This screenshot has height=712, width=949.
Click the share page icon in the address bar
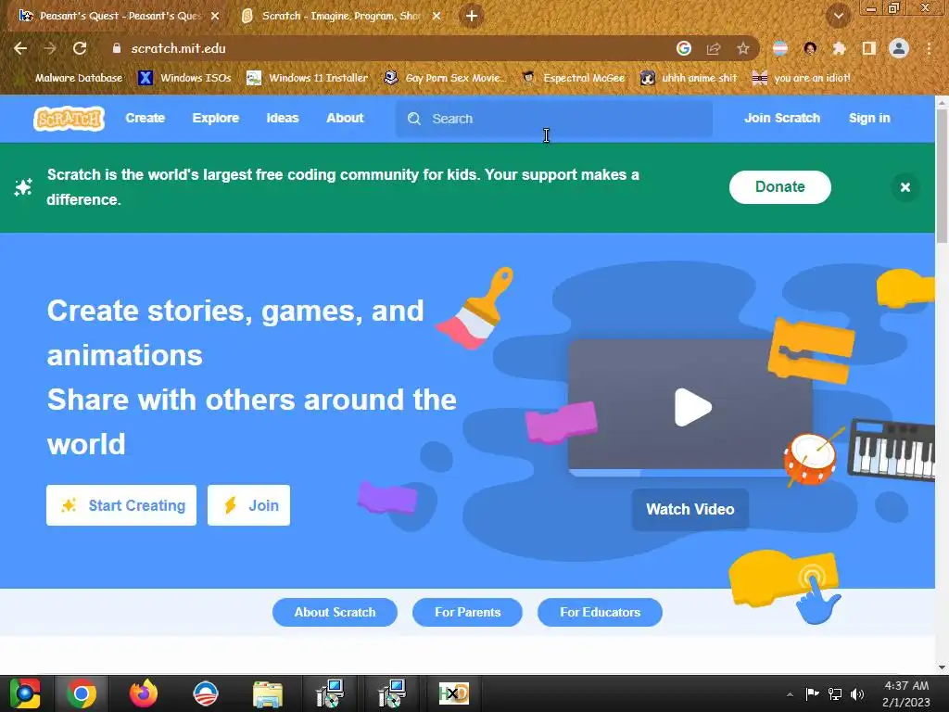click(714, 48)
